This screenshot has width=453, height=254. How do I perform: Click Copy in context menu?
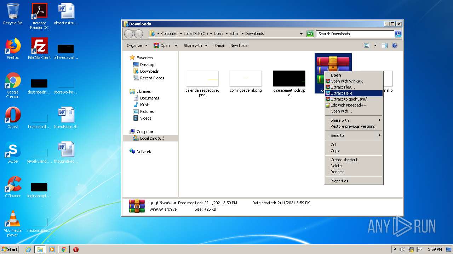tap(354, 151)
